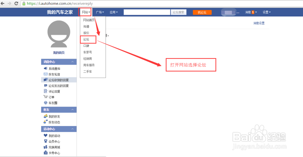303x157 pixels.
Task: Open 车友圈 in the sidebar
Action: click(53, 103)
